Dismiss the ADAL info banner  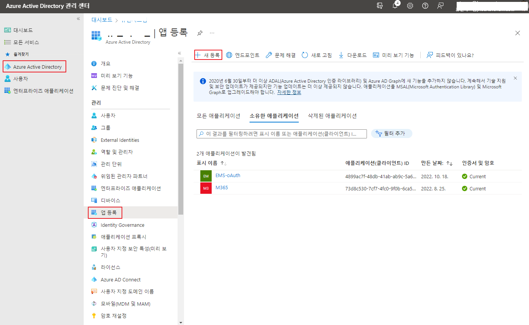(x=515, y=78)
